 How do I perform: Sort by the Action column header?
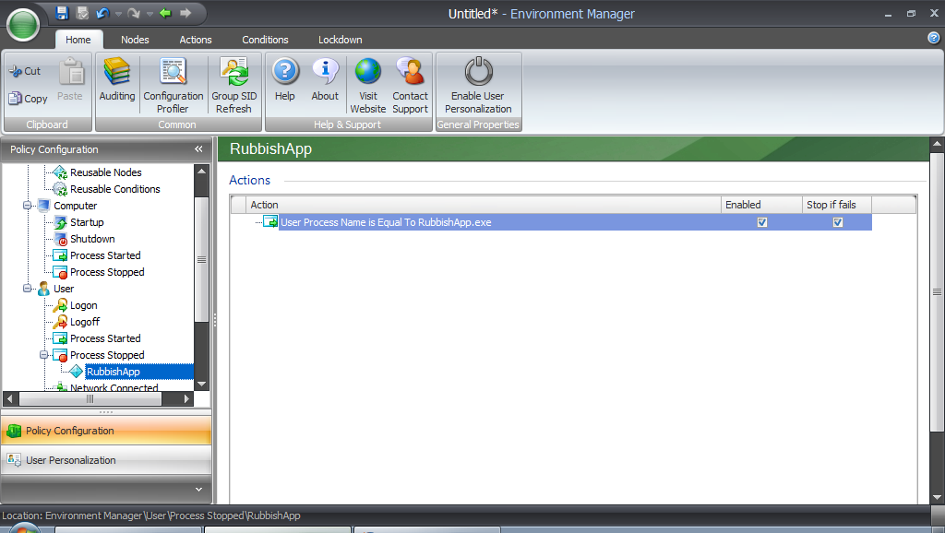click(x=484, y=205)
